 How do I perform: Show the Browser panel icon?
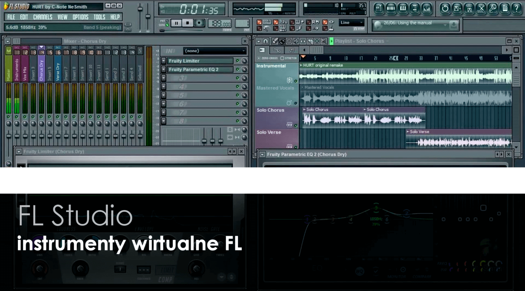click(x=414, y=8)
